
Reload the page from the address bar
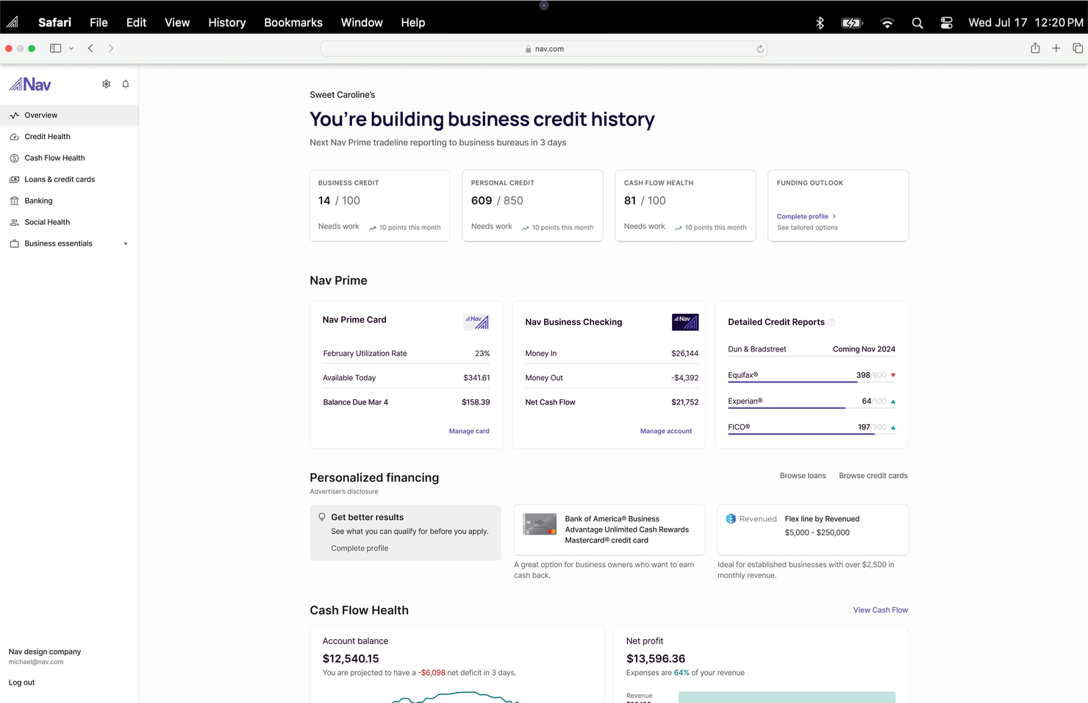pyautogui.click(x=760, y=49)
